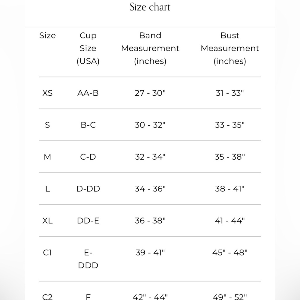300x300 pixels.
Task: Click the D-DD cup size cell
Action: point(88,189)
